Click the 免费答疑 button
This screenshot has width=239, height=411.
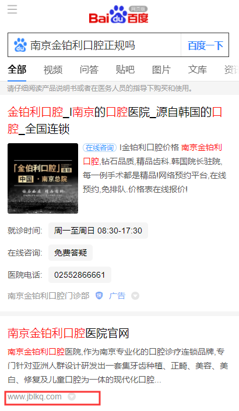click(x=71, y=253)
